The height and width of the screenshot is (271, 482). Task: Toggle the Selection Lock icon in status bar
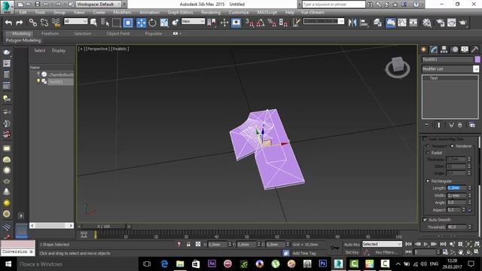pos(188,244)
